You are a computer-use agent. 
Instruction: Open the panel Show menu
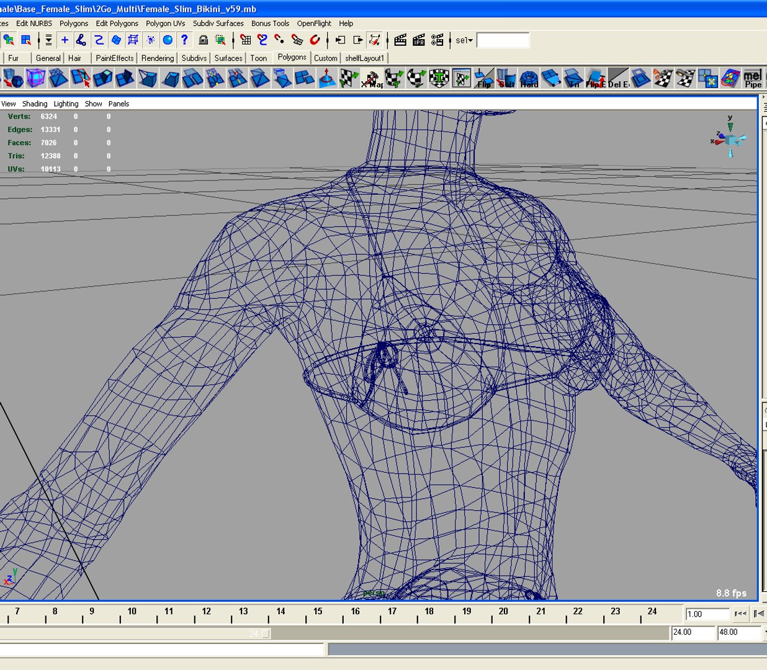[x=94, y=104]
